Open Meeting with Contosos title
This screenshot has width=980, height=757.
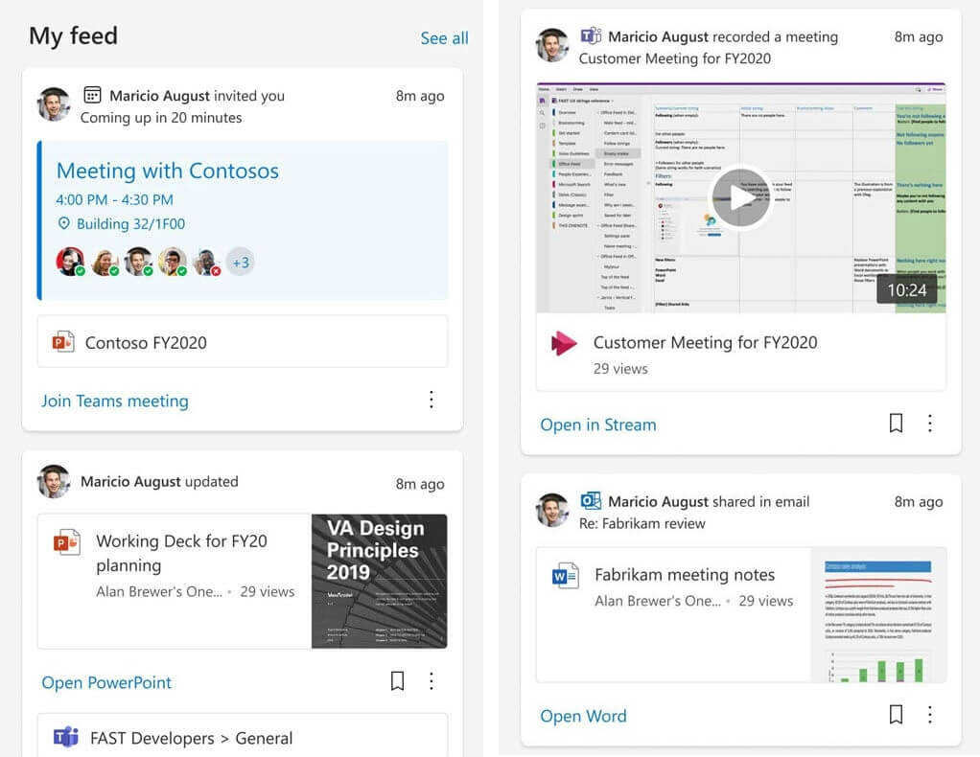[x=168, y=171]
